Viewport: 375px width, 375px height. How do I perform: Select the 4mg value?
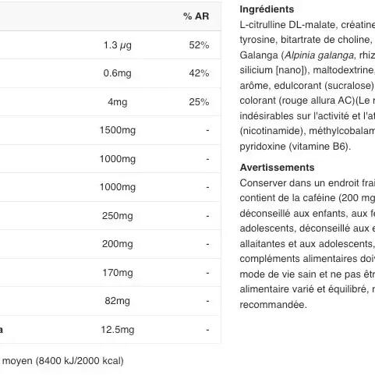coord(118,101)
